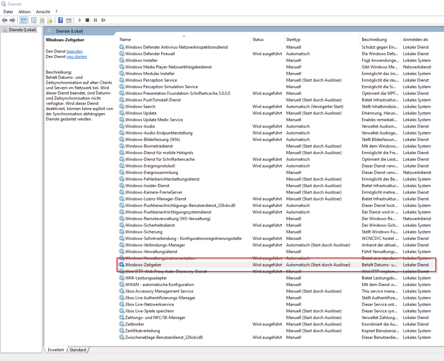Click the 'neu starten' service link
444x361 pixels.
pos(76,56)
